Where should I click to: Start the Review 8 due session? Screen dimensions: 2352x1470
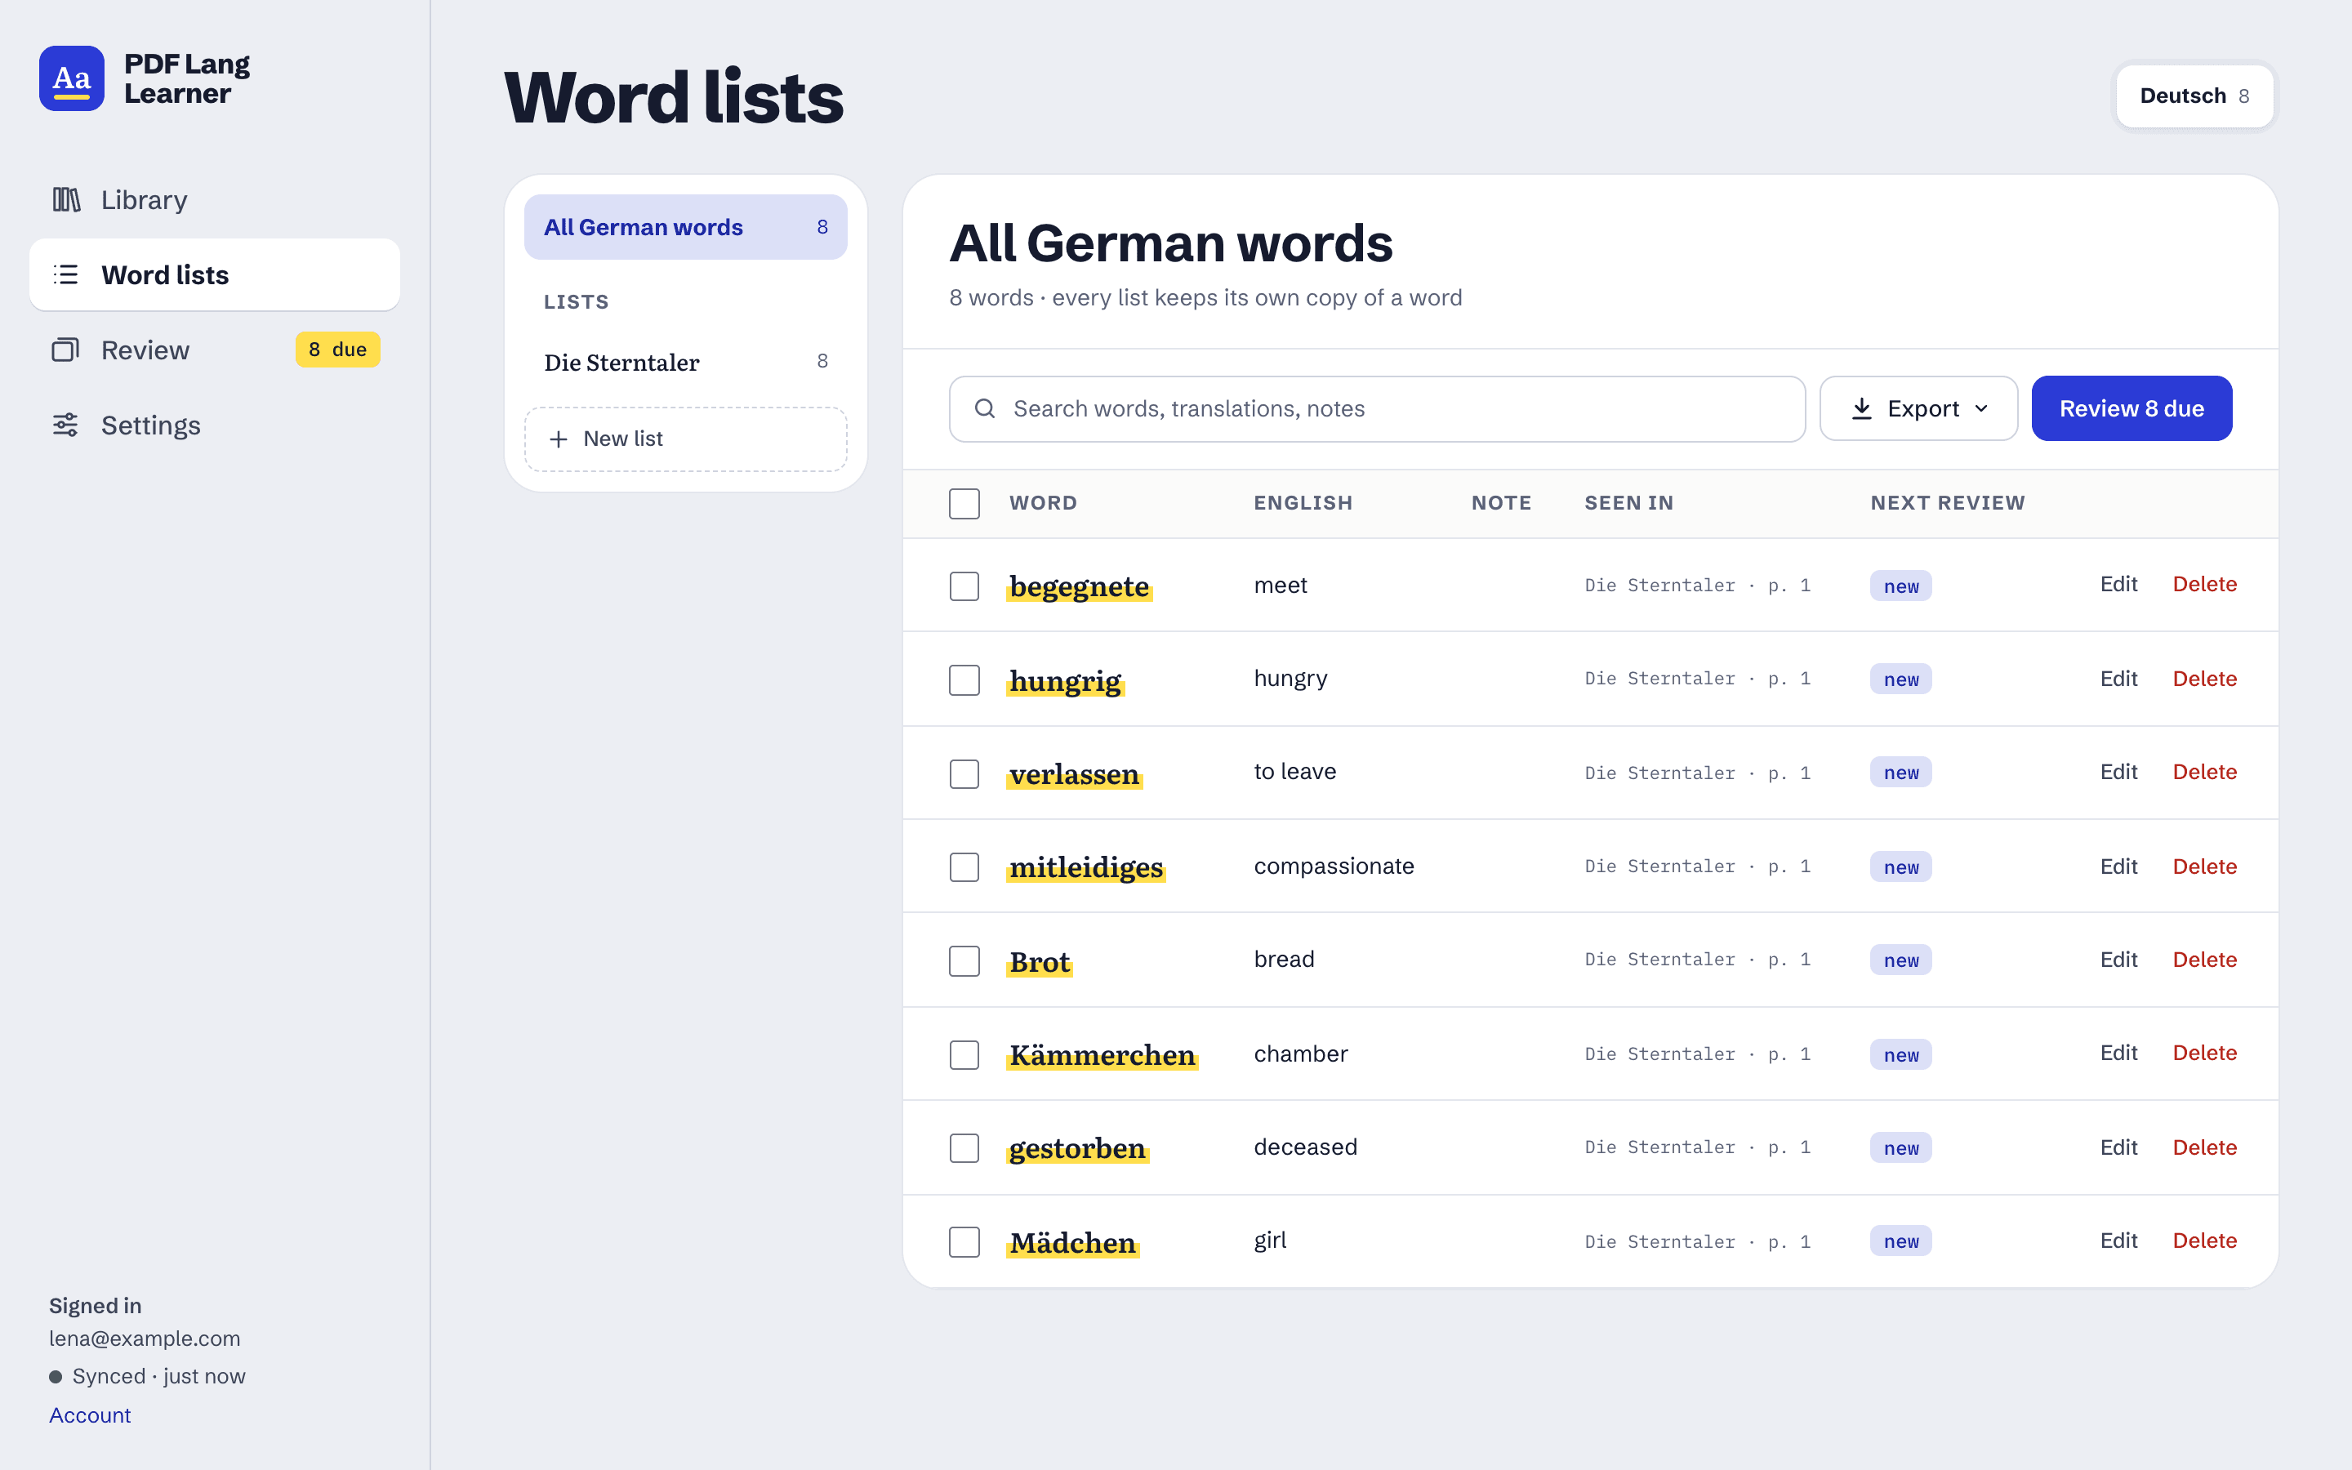point(2131,408)
